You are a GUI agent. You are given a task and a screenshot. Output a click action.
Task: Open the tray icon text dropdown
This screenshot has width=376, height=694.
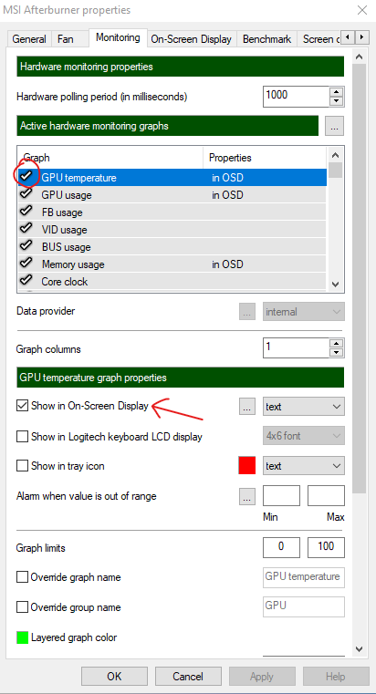303,466
